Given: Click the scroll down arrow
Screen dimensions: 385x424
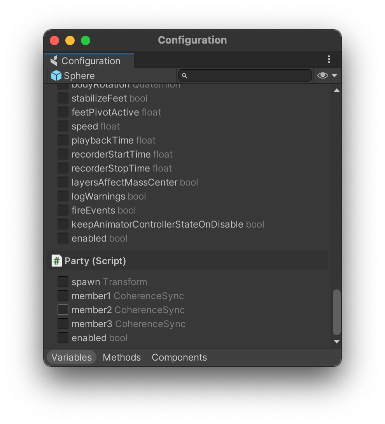Looking at the screenshot, I should point(337,342).
